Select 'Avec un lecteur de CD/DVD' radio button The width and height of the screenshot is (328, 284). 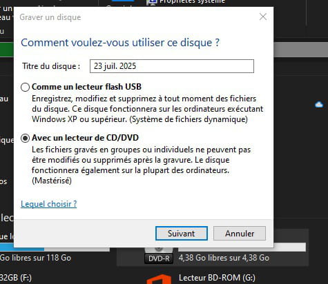[x=25, y=138]
